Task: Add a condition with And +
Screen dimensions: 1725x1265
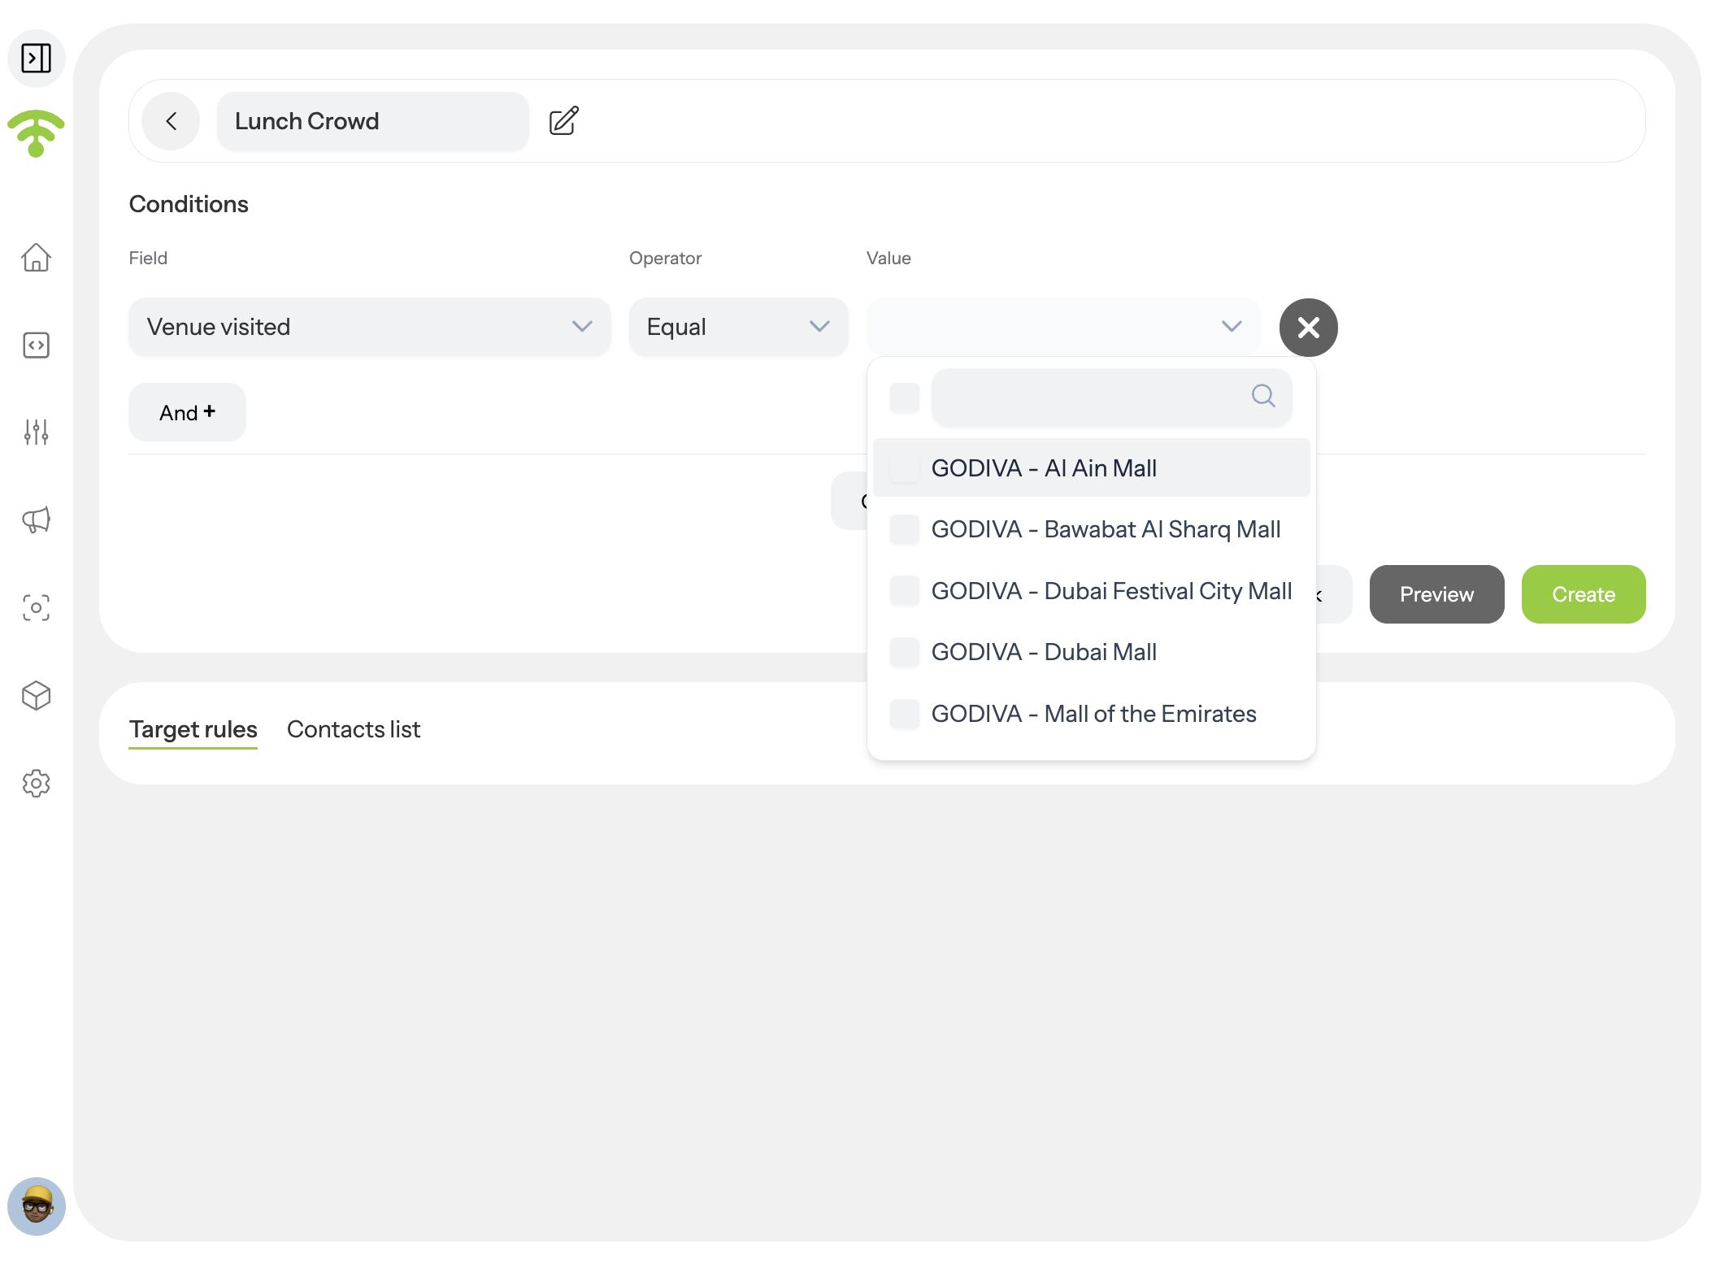Action: tap(187, 412)
